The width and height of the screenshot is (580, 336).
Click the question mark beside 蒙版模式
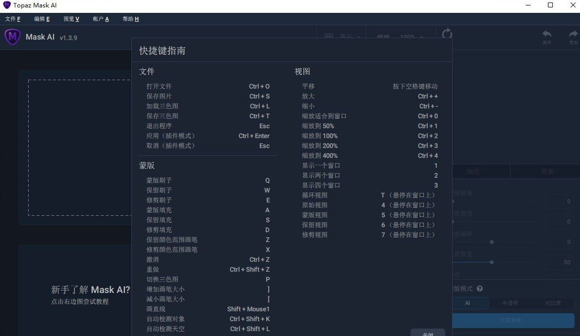tap(479, 288)
